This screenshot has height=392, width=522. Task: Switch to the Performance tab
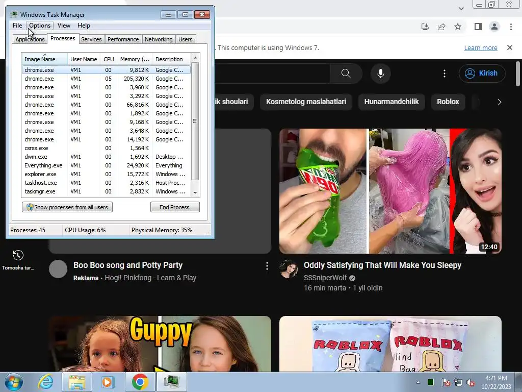pos(123,39)
